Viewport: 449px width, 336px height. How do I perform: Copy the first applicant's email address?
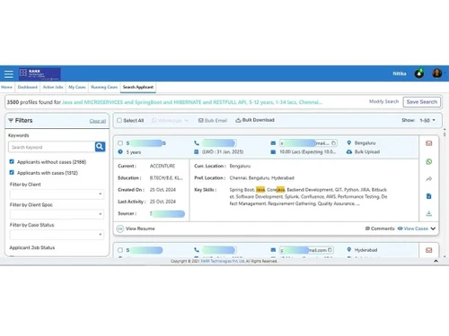333,143
